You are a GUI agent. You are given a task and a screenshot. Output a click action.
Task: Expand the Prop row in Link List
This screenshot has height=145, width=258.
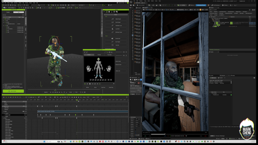point(4,21)
